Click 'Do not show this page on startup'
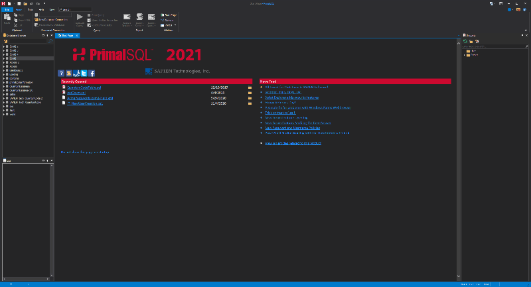 tap(85, 152)
